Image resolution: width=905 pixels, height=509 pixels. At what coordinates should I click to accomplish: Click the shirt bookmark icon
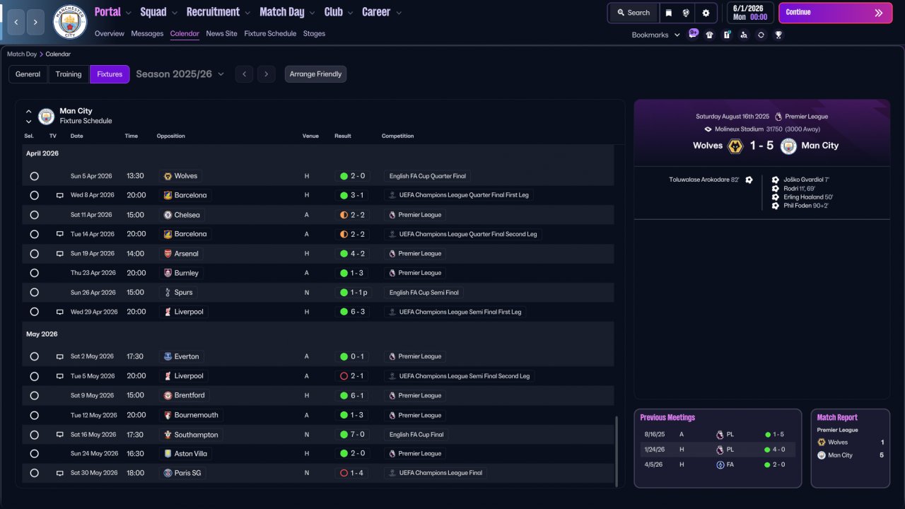pos(709,35)
